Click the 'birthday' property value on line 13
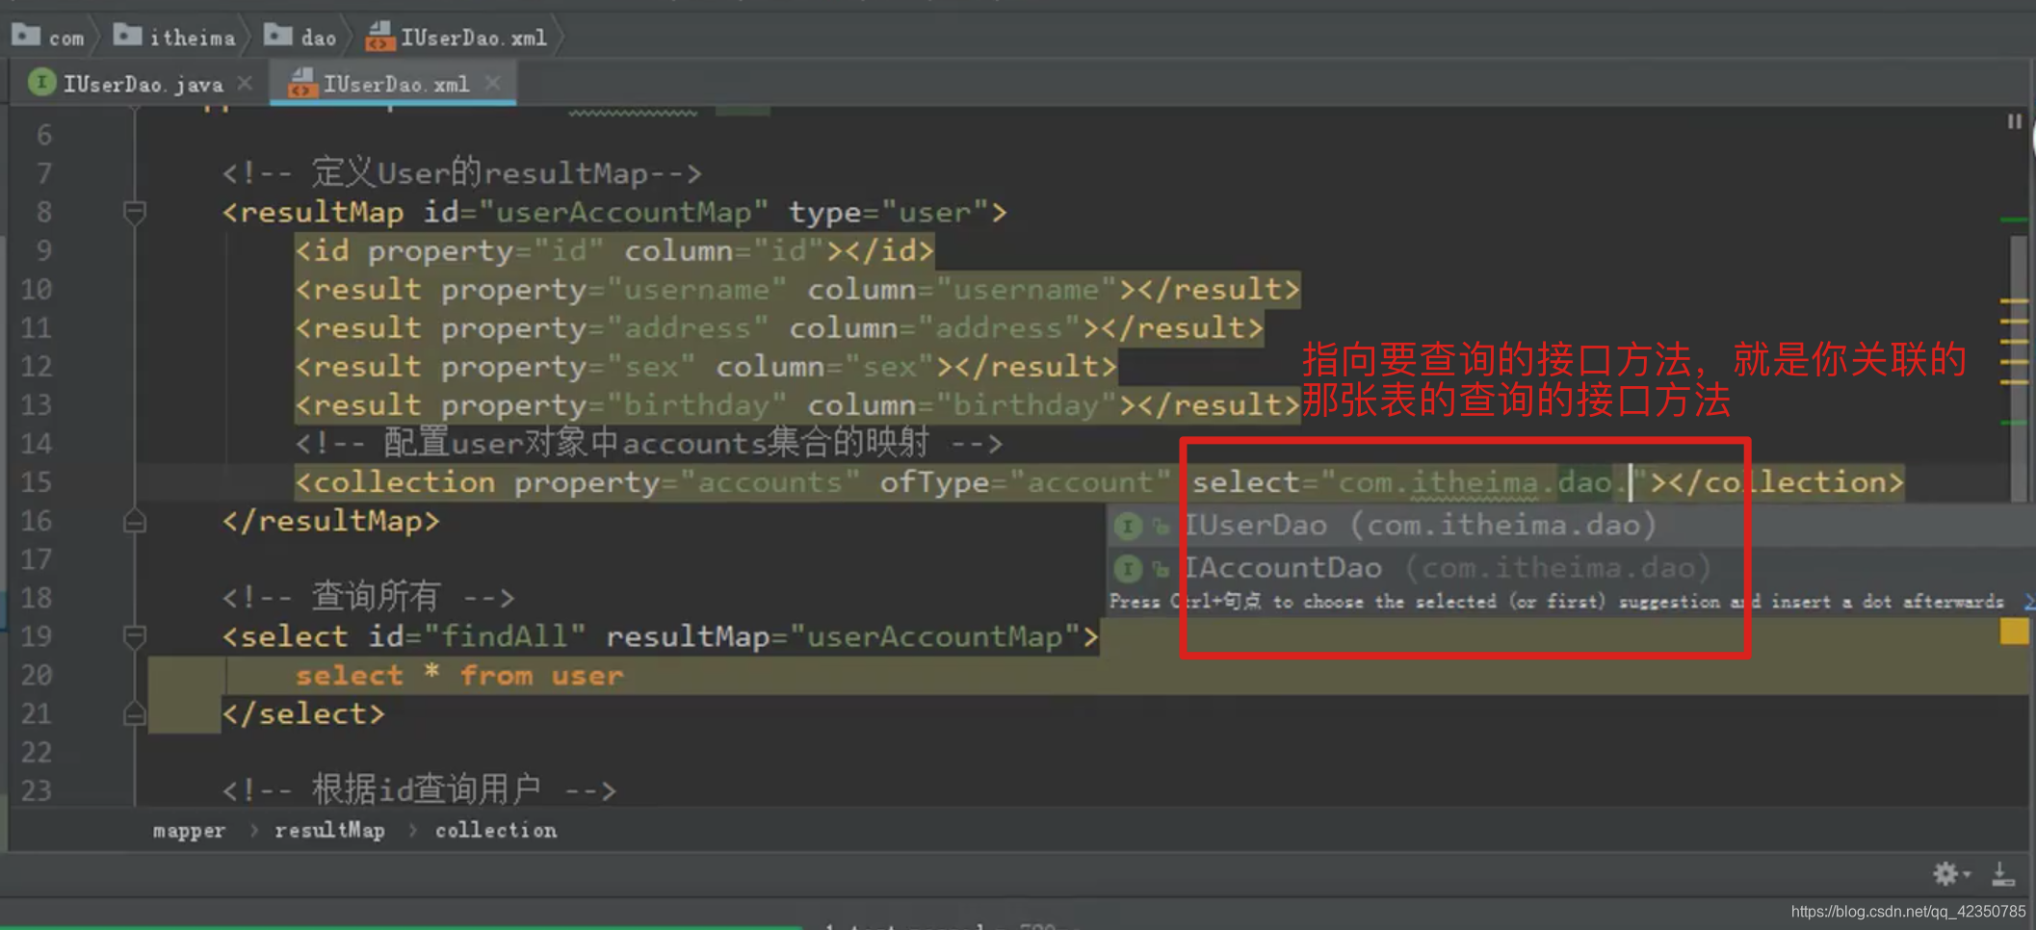Image resolution: width=2036 pixels, height=930 pixels. (696, 405)
